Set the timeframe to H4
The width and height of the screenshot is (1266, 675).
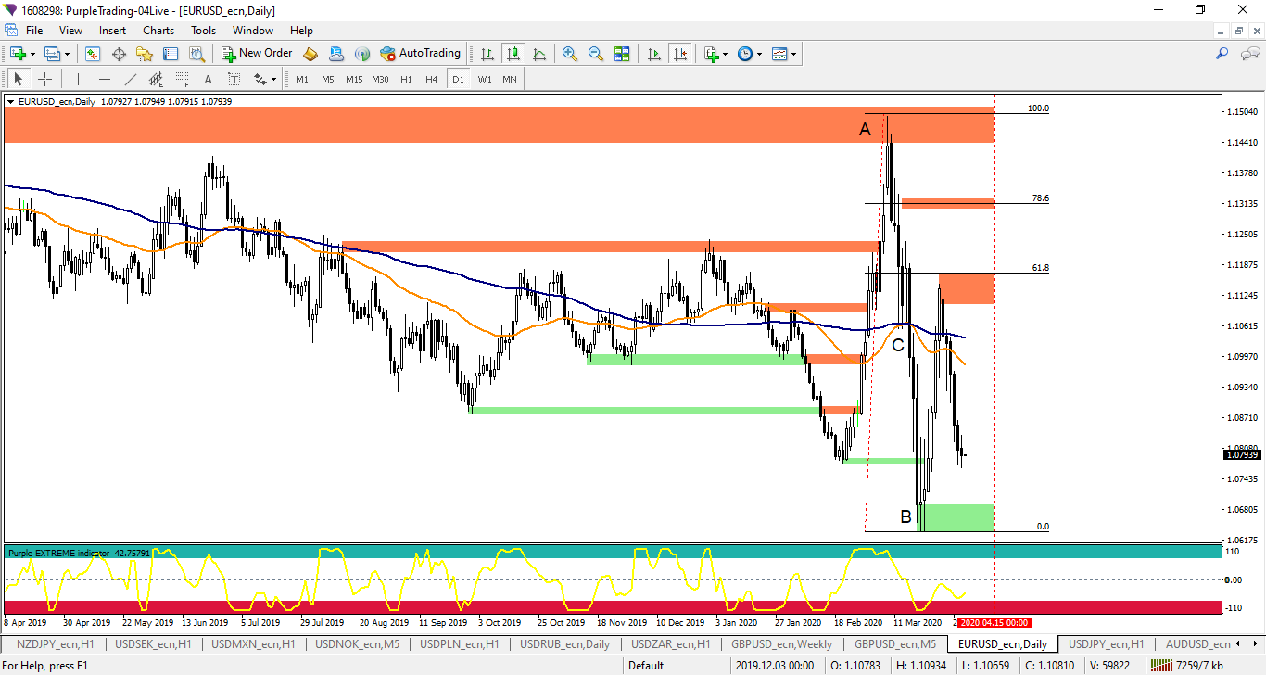[431, 79]
